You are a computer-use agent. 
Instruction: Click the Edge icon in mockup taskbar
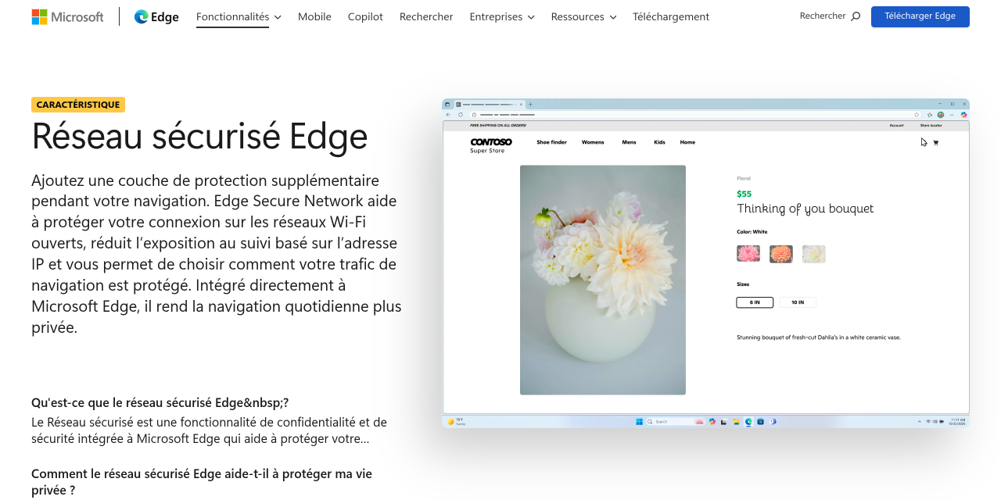pos(748,422)
